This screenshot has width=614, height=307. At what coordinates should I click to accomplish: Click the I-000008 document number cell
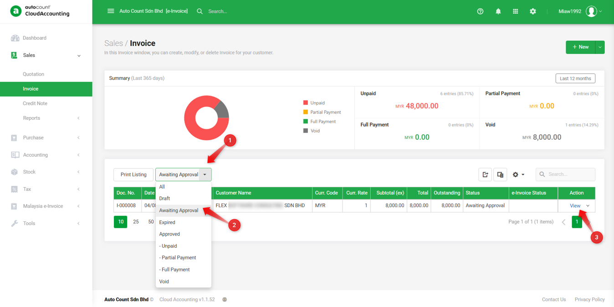128,206
